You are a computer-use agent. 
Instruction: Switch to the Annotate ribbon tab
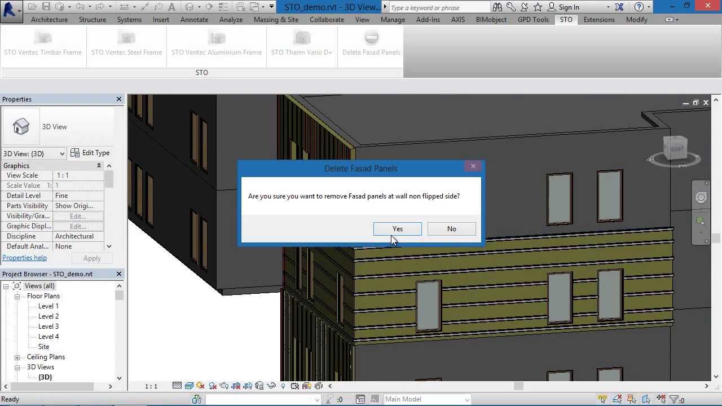click(194, 20)
